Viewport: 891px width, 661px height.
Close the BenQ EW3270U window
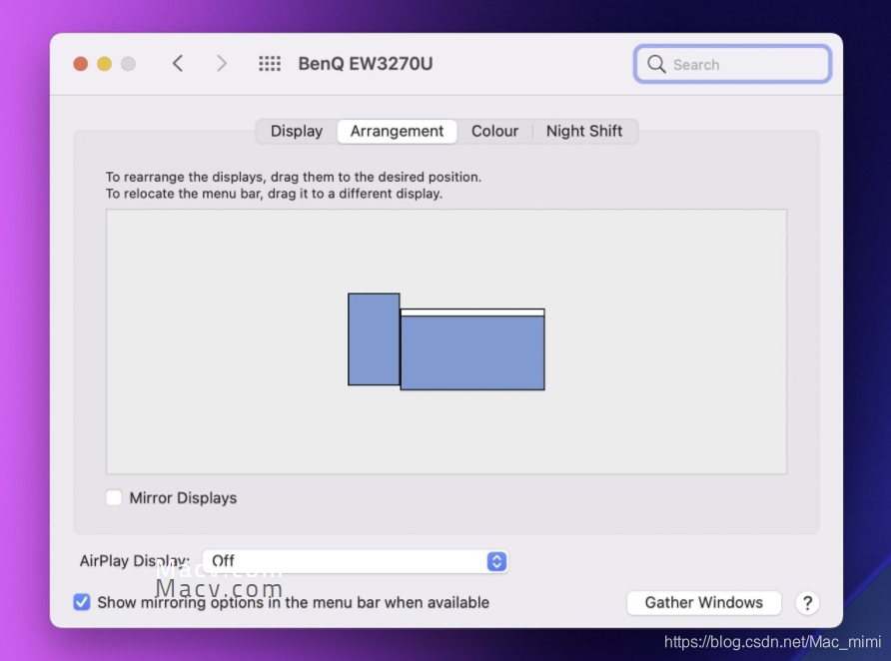point(81,64)
